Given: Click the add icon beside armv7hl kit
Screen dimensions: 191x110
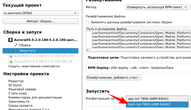Looking at the screenshot, I should [x=10, y=56].
